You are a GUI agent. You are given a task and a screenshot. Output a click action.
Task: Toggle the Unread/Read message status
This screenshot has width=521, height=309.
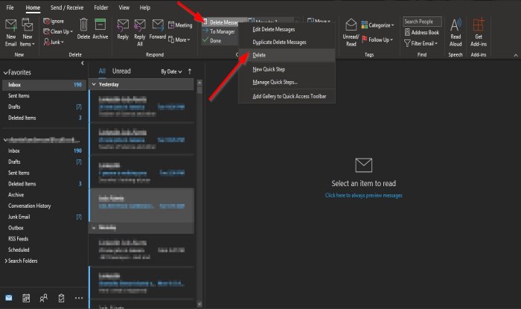point(351,33)
